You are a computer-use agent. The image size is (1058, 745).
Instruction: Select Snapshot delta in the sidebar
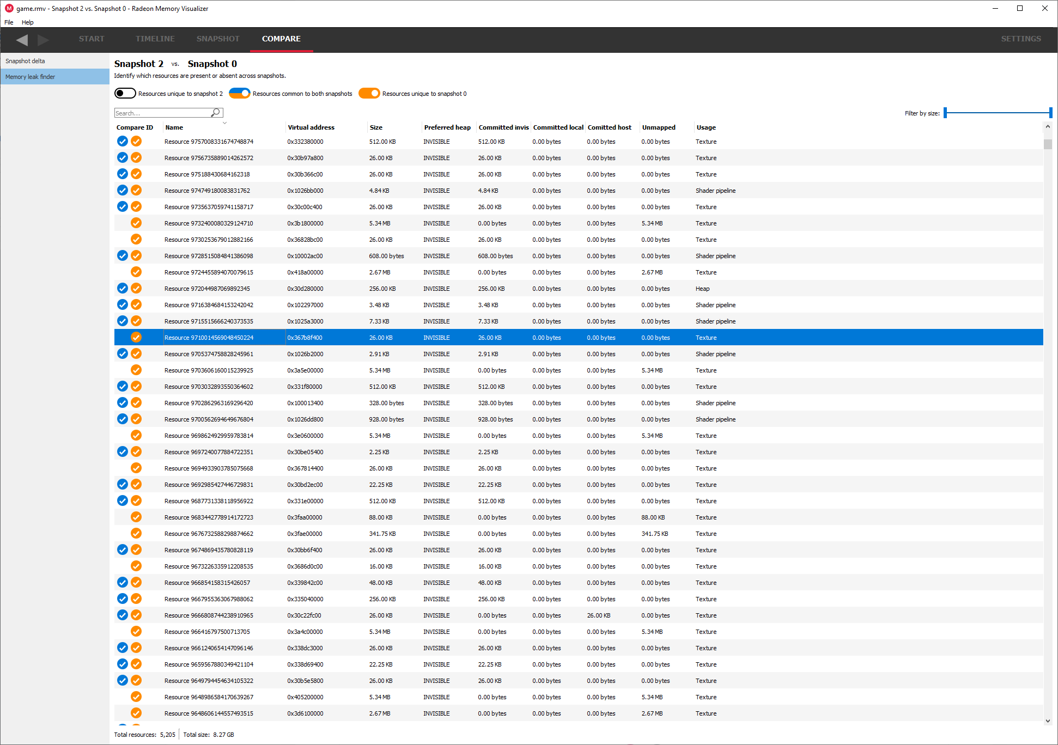[x=25, y=61]
